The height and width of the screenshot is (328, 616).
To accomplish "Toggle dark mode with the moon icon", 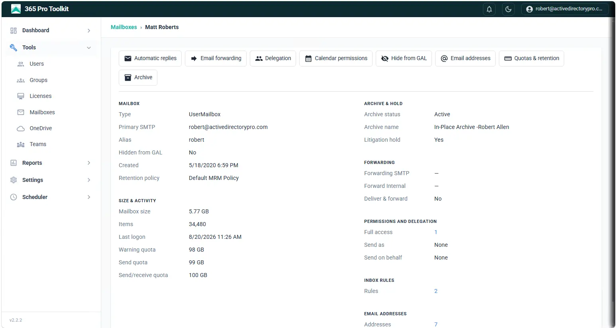I will (508, 9).
